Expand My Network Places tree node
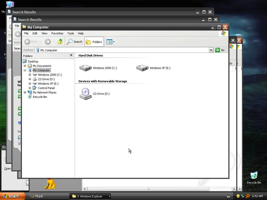This screenshot has height=200, width=267. pyautogui.click(x=25, y=92)
